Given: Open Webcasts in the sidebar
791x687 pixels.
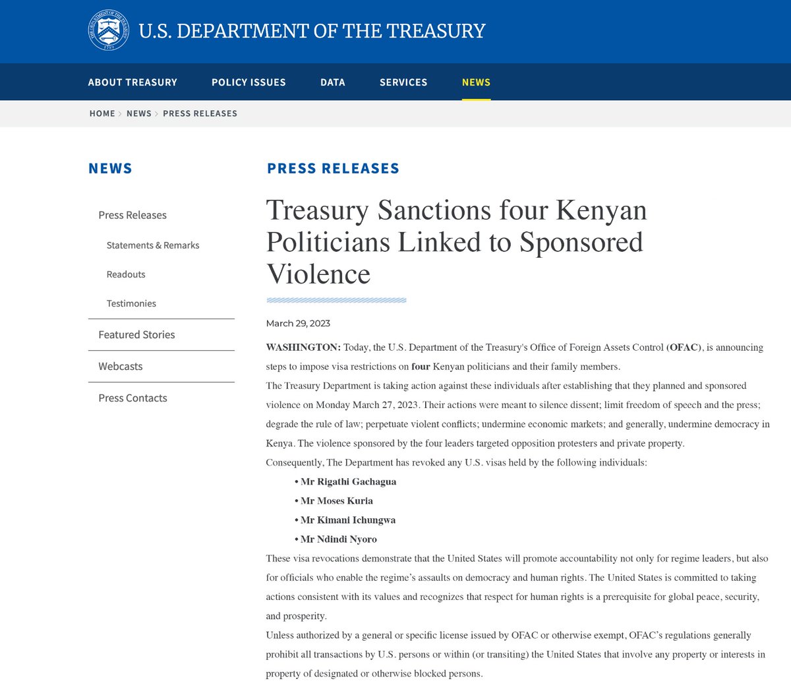Looking at the screenshot, I should pos(121,367).
